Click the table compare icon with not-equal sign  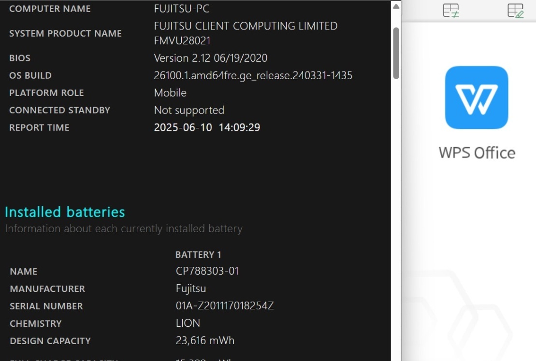pos(451,11)
